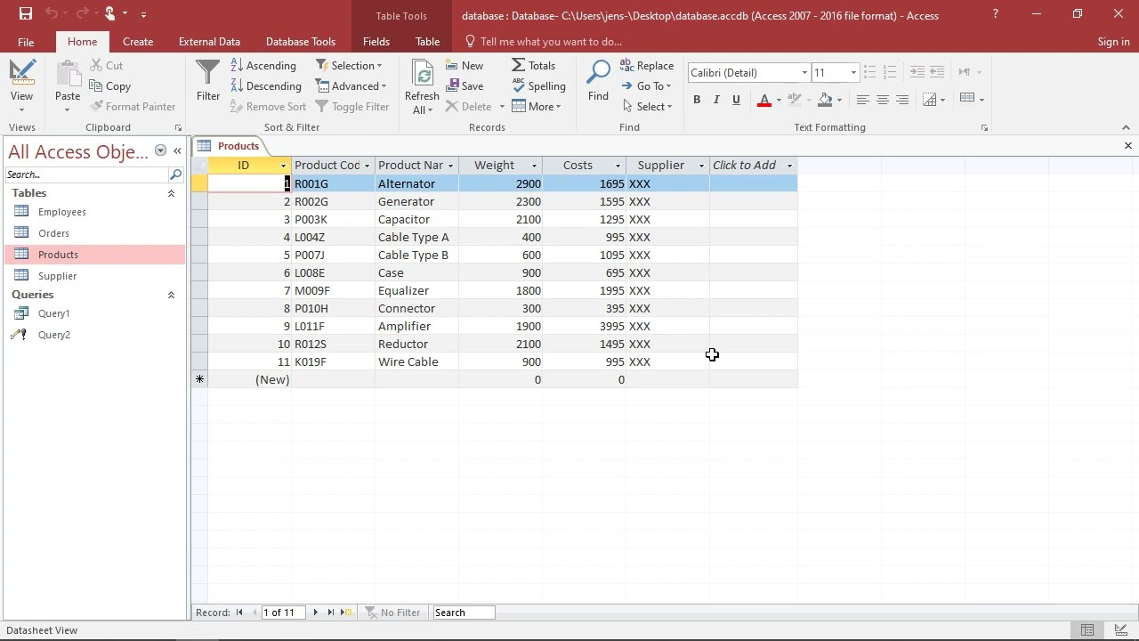Open the View button in ribbon
Image resolution: width=1139 pixels, height=641 pixels.
[21, 87]
